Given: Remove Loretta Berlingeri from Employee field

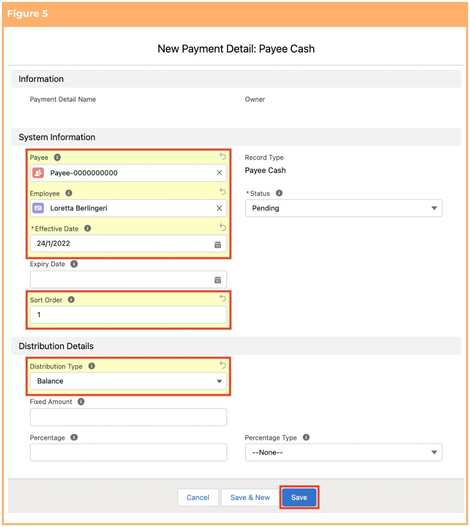Looking at the screenshot, I should (220, 208).
